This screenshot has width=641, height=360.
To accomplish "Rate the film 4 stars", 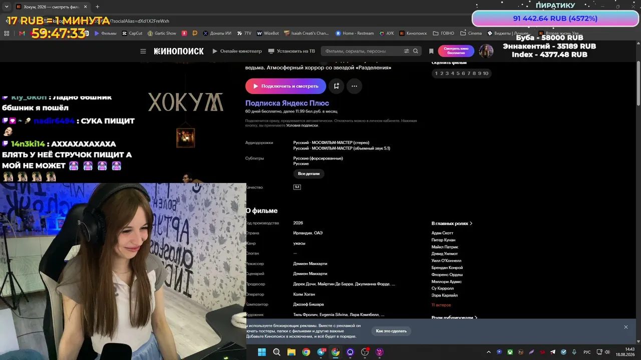I will click(x=453, y=73).
